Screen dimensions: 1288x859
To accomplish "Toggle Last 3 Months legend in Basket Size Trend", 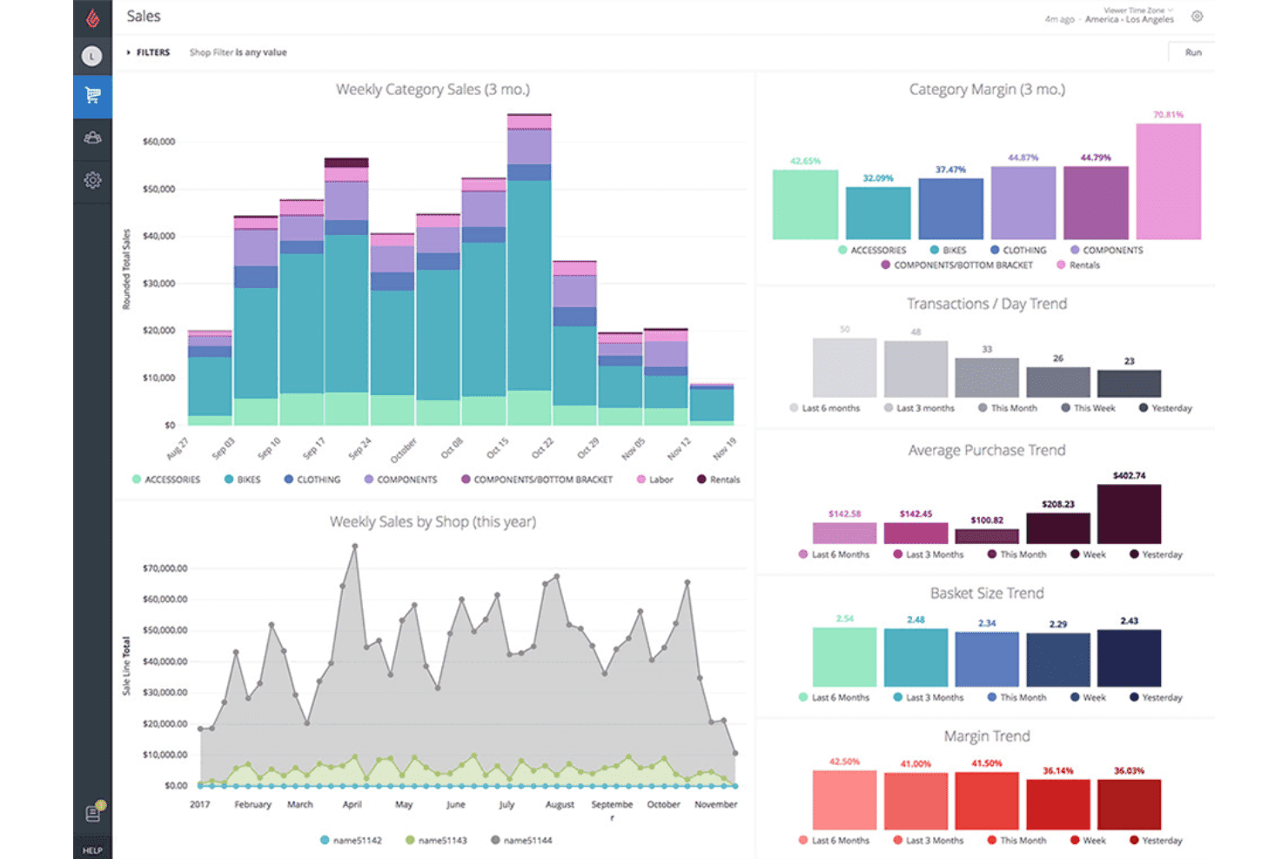I will click(929, 698).
